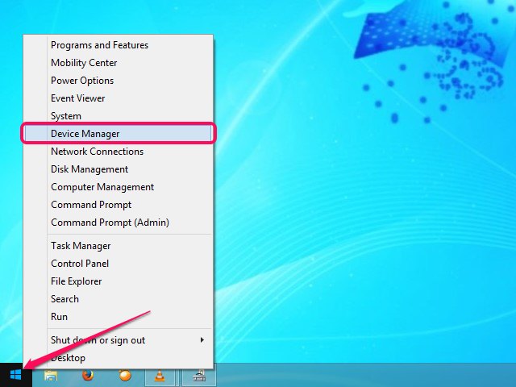Launch Firefox from the taskbar
The image size is (516, 387).
pyautogui.click(x=87, y=376)
